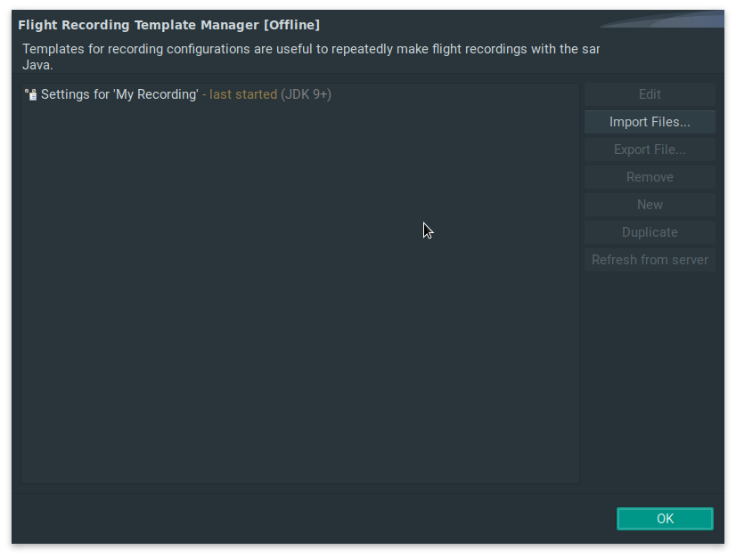Select the Settings for 'My Recording' template
736x558 pixels.
[x=119, y=94]
